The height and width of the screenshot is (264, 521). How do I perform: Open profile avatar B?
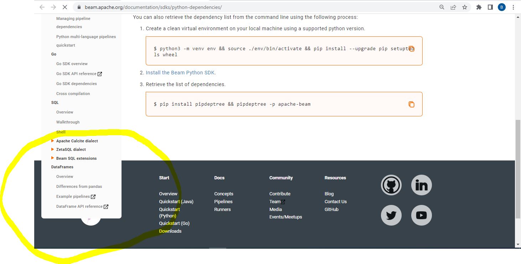pyautogui.click(x=502, y=7)
